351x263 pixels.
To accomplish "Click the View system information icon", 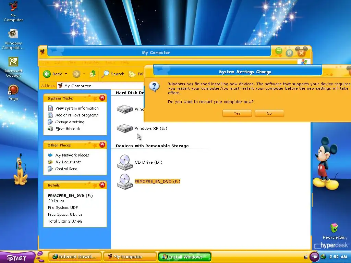I will pyautogui.click(x=50, y=108).
